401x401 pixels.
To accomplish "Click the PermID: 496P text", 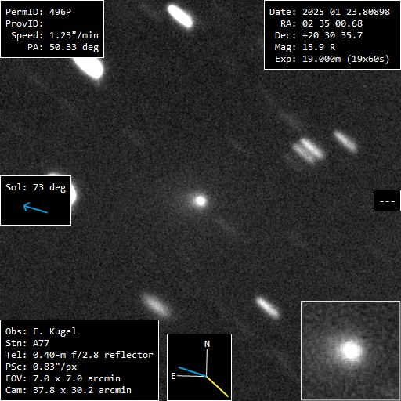I will click(38, 12).
